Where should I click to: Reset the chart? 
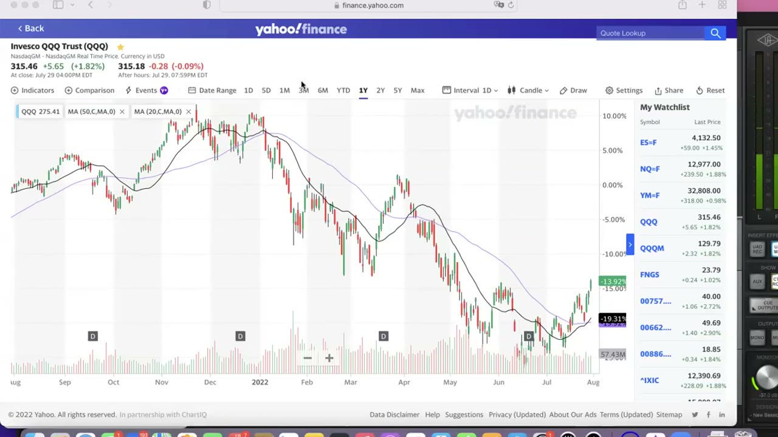coord(710,90)
